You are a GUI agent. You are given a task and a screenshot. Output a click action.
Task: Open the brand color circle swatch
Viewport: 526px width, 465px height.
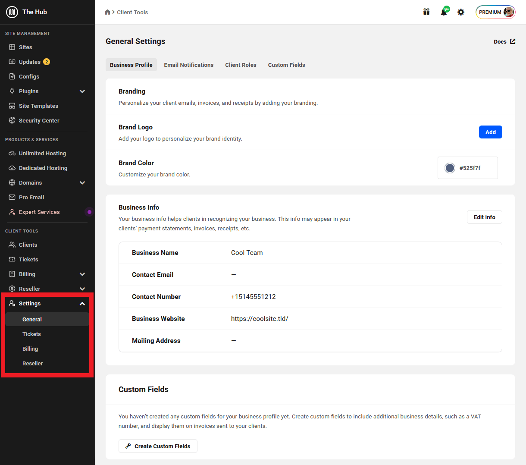(x=450, y=168)
